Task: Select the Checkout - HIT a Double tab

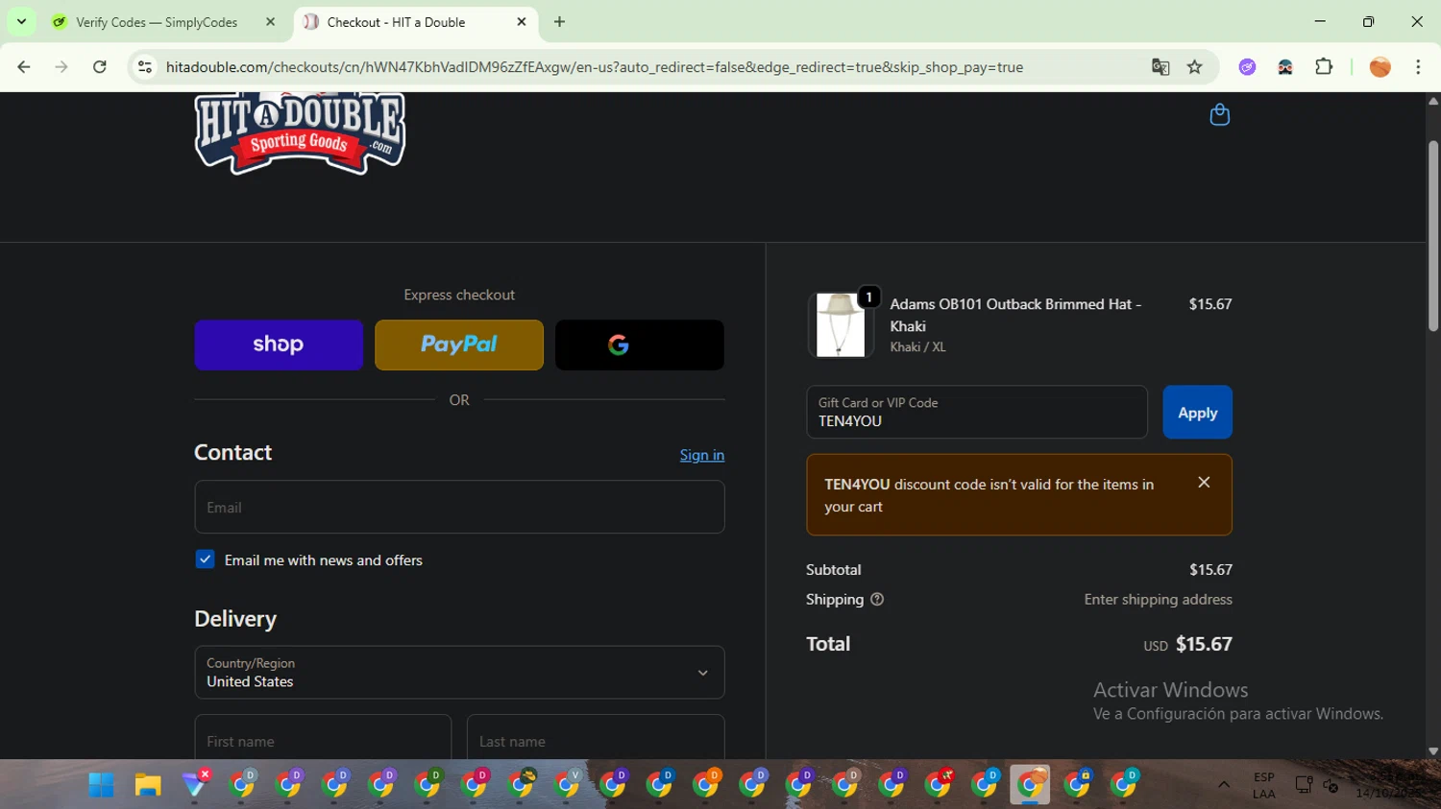Action: click(396, 22)
